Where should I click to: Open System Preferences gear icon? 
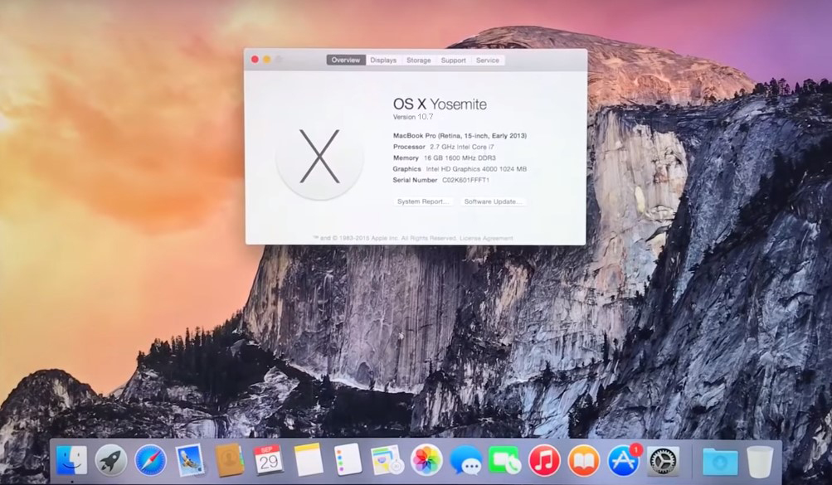pos(663,461)
